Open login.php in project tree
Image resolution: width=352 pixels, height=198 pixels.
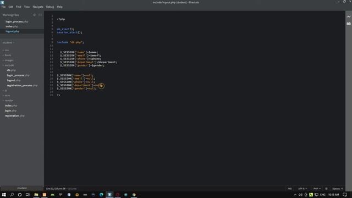pos(11,111)
